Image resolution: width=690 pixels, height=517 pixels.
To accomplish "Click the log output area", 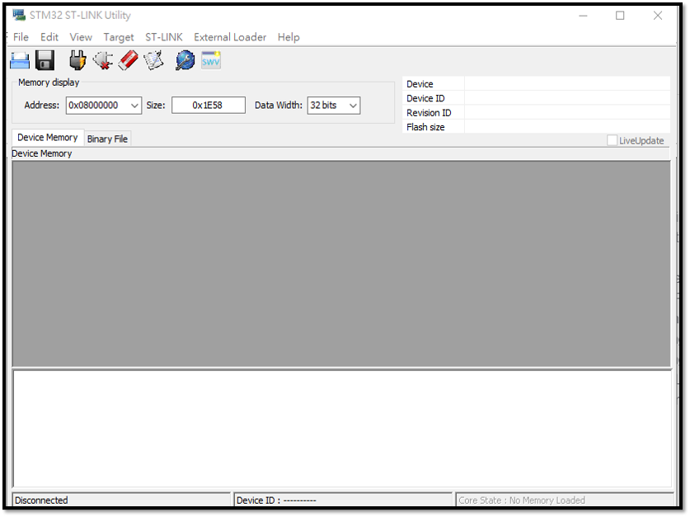I will [342, 429].
